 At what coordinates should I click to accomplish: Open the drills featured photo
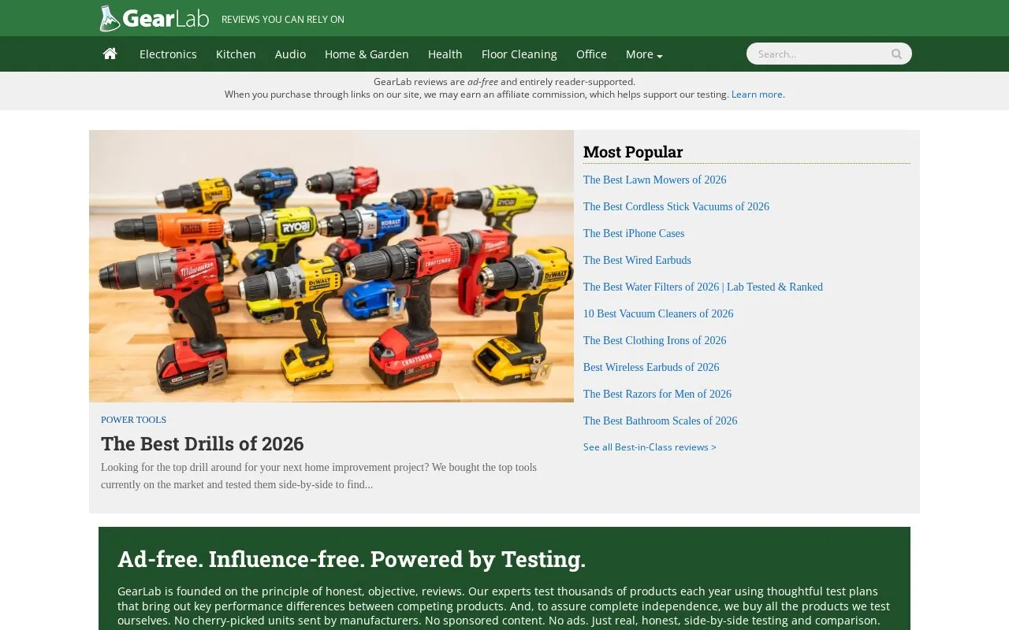click(331, 266)
